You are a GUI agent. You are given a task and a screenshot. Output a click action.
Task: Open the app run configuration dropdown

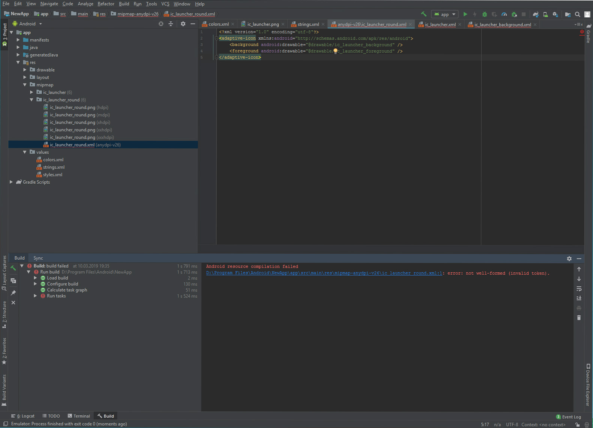(x=445, y=14)
